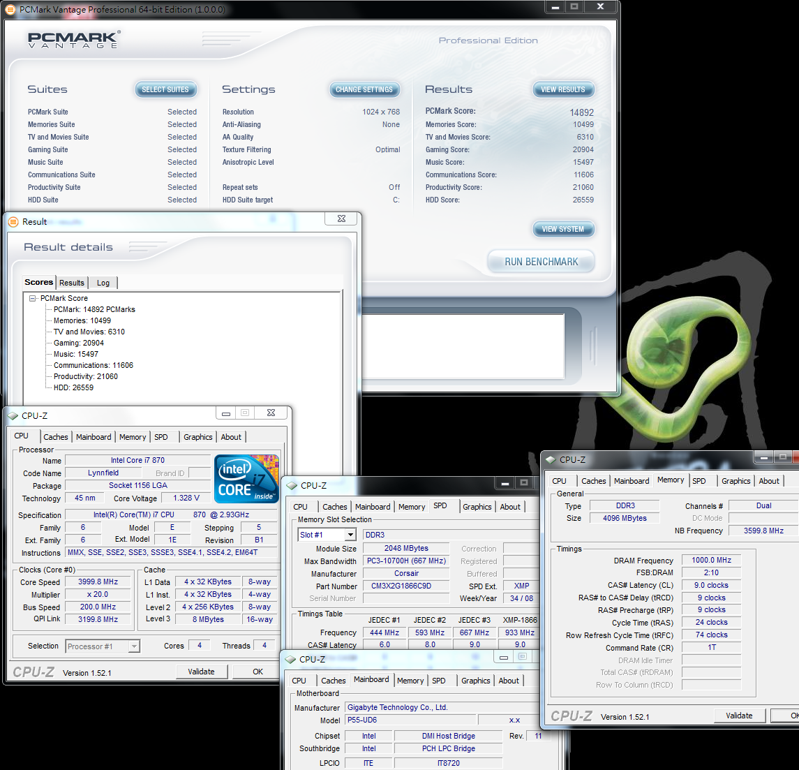Collapse the PCMark Score tree node
Screen dimensions: 799x770
(x=33, y=299)
